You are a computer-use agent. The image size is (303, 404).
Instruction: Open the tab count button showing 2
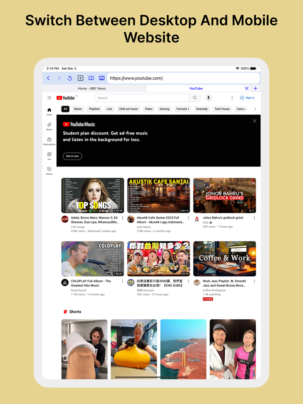[81, 78]
